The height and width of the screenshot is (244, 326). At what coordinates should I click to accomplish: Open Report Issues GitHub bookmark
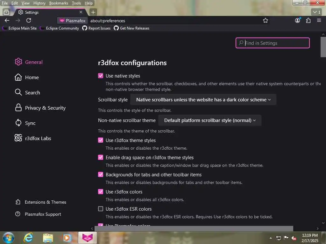click(x=96, y=28)
